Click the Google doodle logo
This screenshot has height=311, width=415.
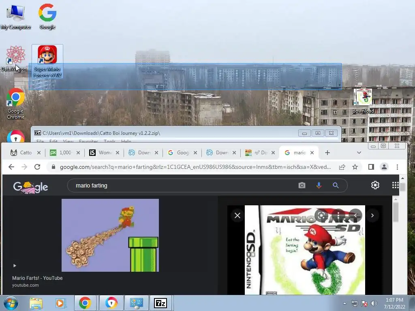tap(30, 187)
